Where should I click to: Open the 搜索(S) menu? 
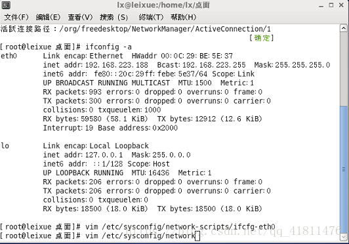pos(114,17)
